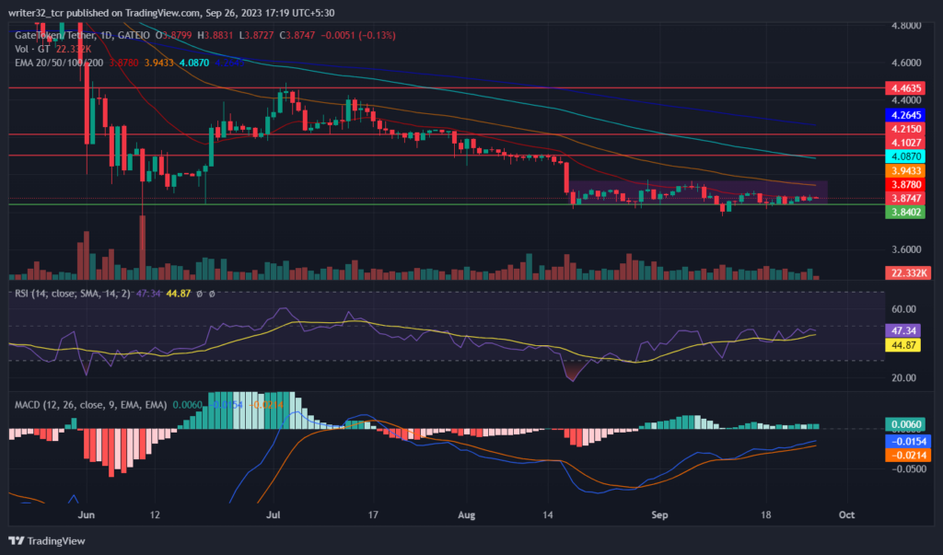
Task: Click the blue 4.2645 EMA price label
Action: point(906,115)
